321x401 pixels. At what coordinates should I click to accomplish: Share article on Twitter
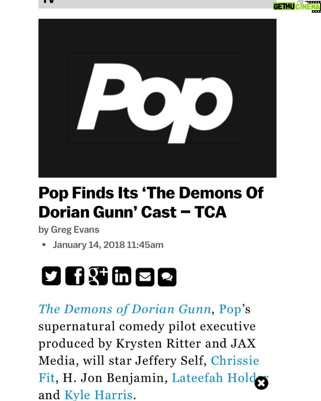point(51,276)
